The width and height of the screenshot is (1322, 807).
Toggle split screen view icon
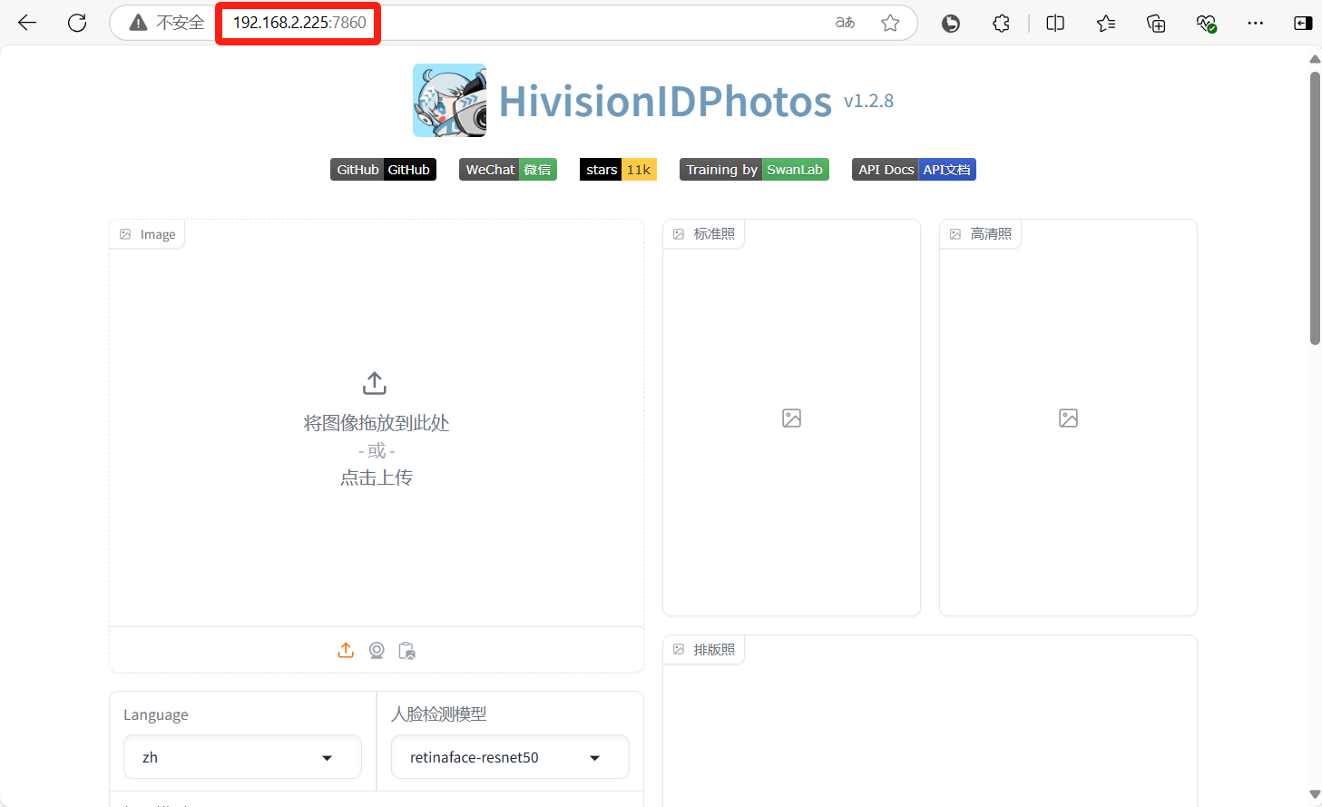pyautogui.click(x=1055, y=24)
